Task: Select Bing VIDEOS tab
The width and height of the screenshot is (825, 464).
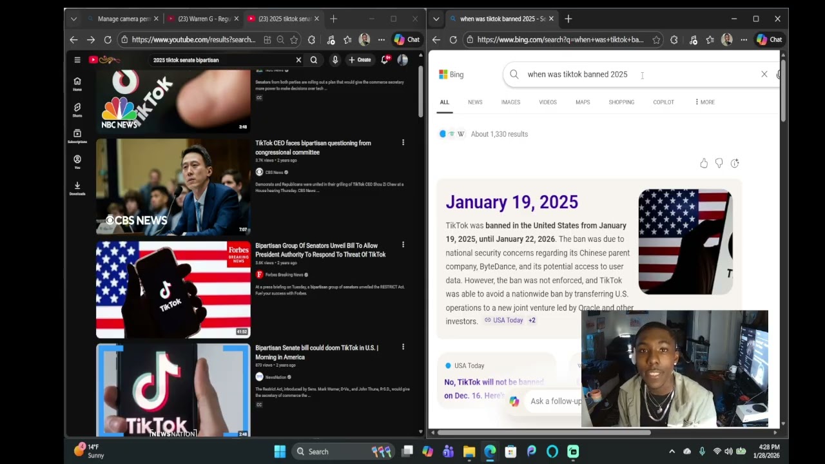Action: [548, 102]
